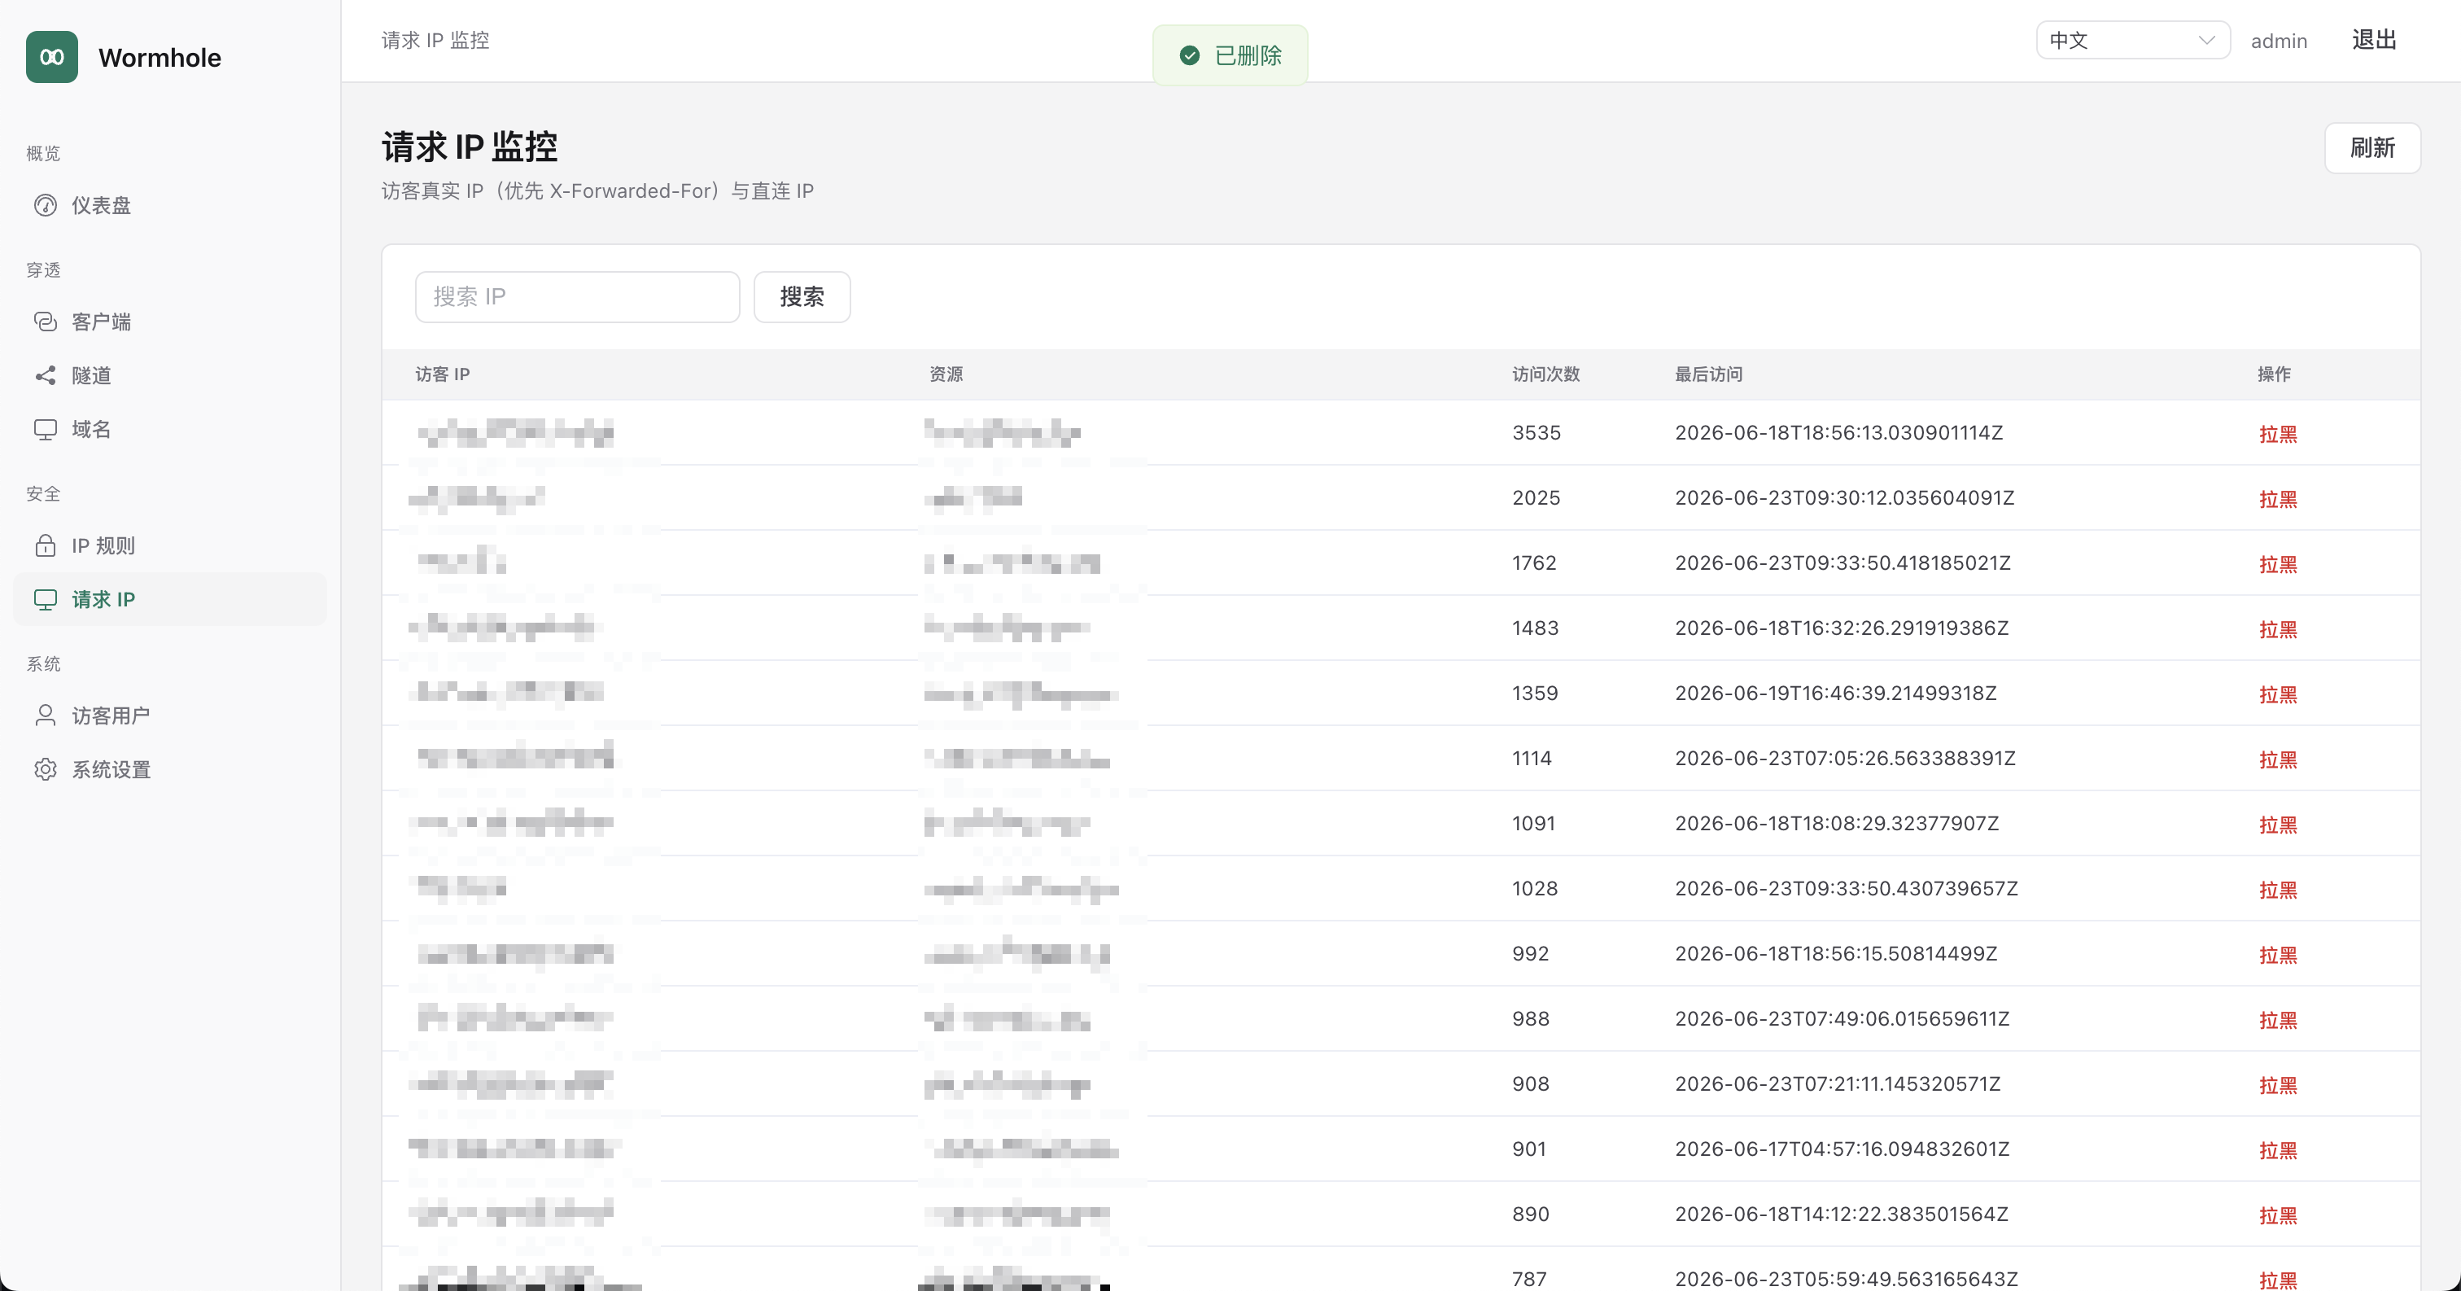Click 拉黑 on the 988 visits row
The width and height of the screenshot is (2461, 1291).
pos(2278,1020)
